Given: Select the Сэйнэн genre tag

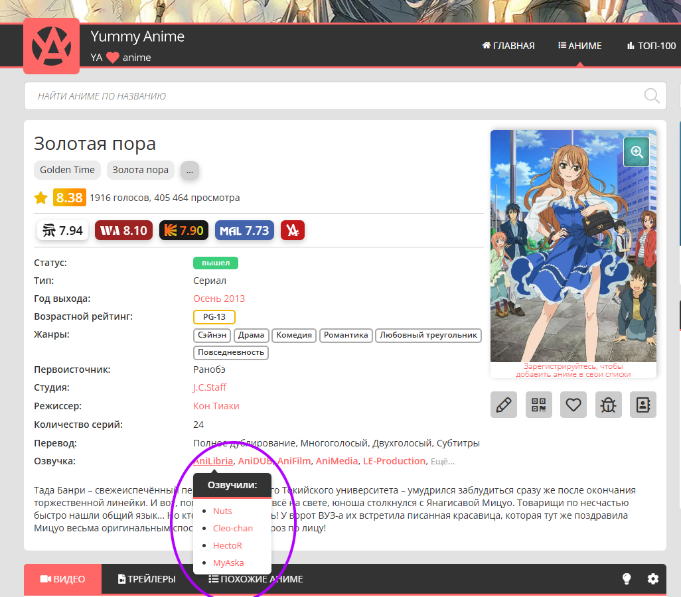Looking at the screenshot, I should click(x=212, y=335).
